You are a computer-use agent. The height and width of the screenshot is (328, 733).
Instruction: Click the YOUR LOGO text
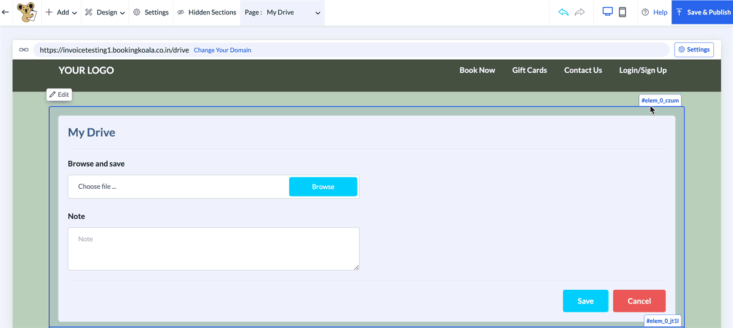click(x=86, y=70)
